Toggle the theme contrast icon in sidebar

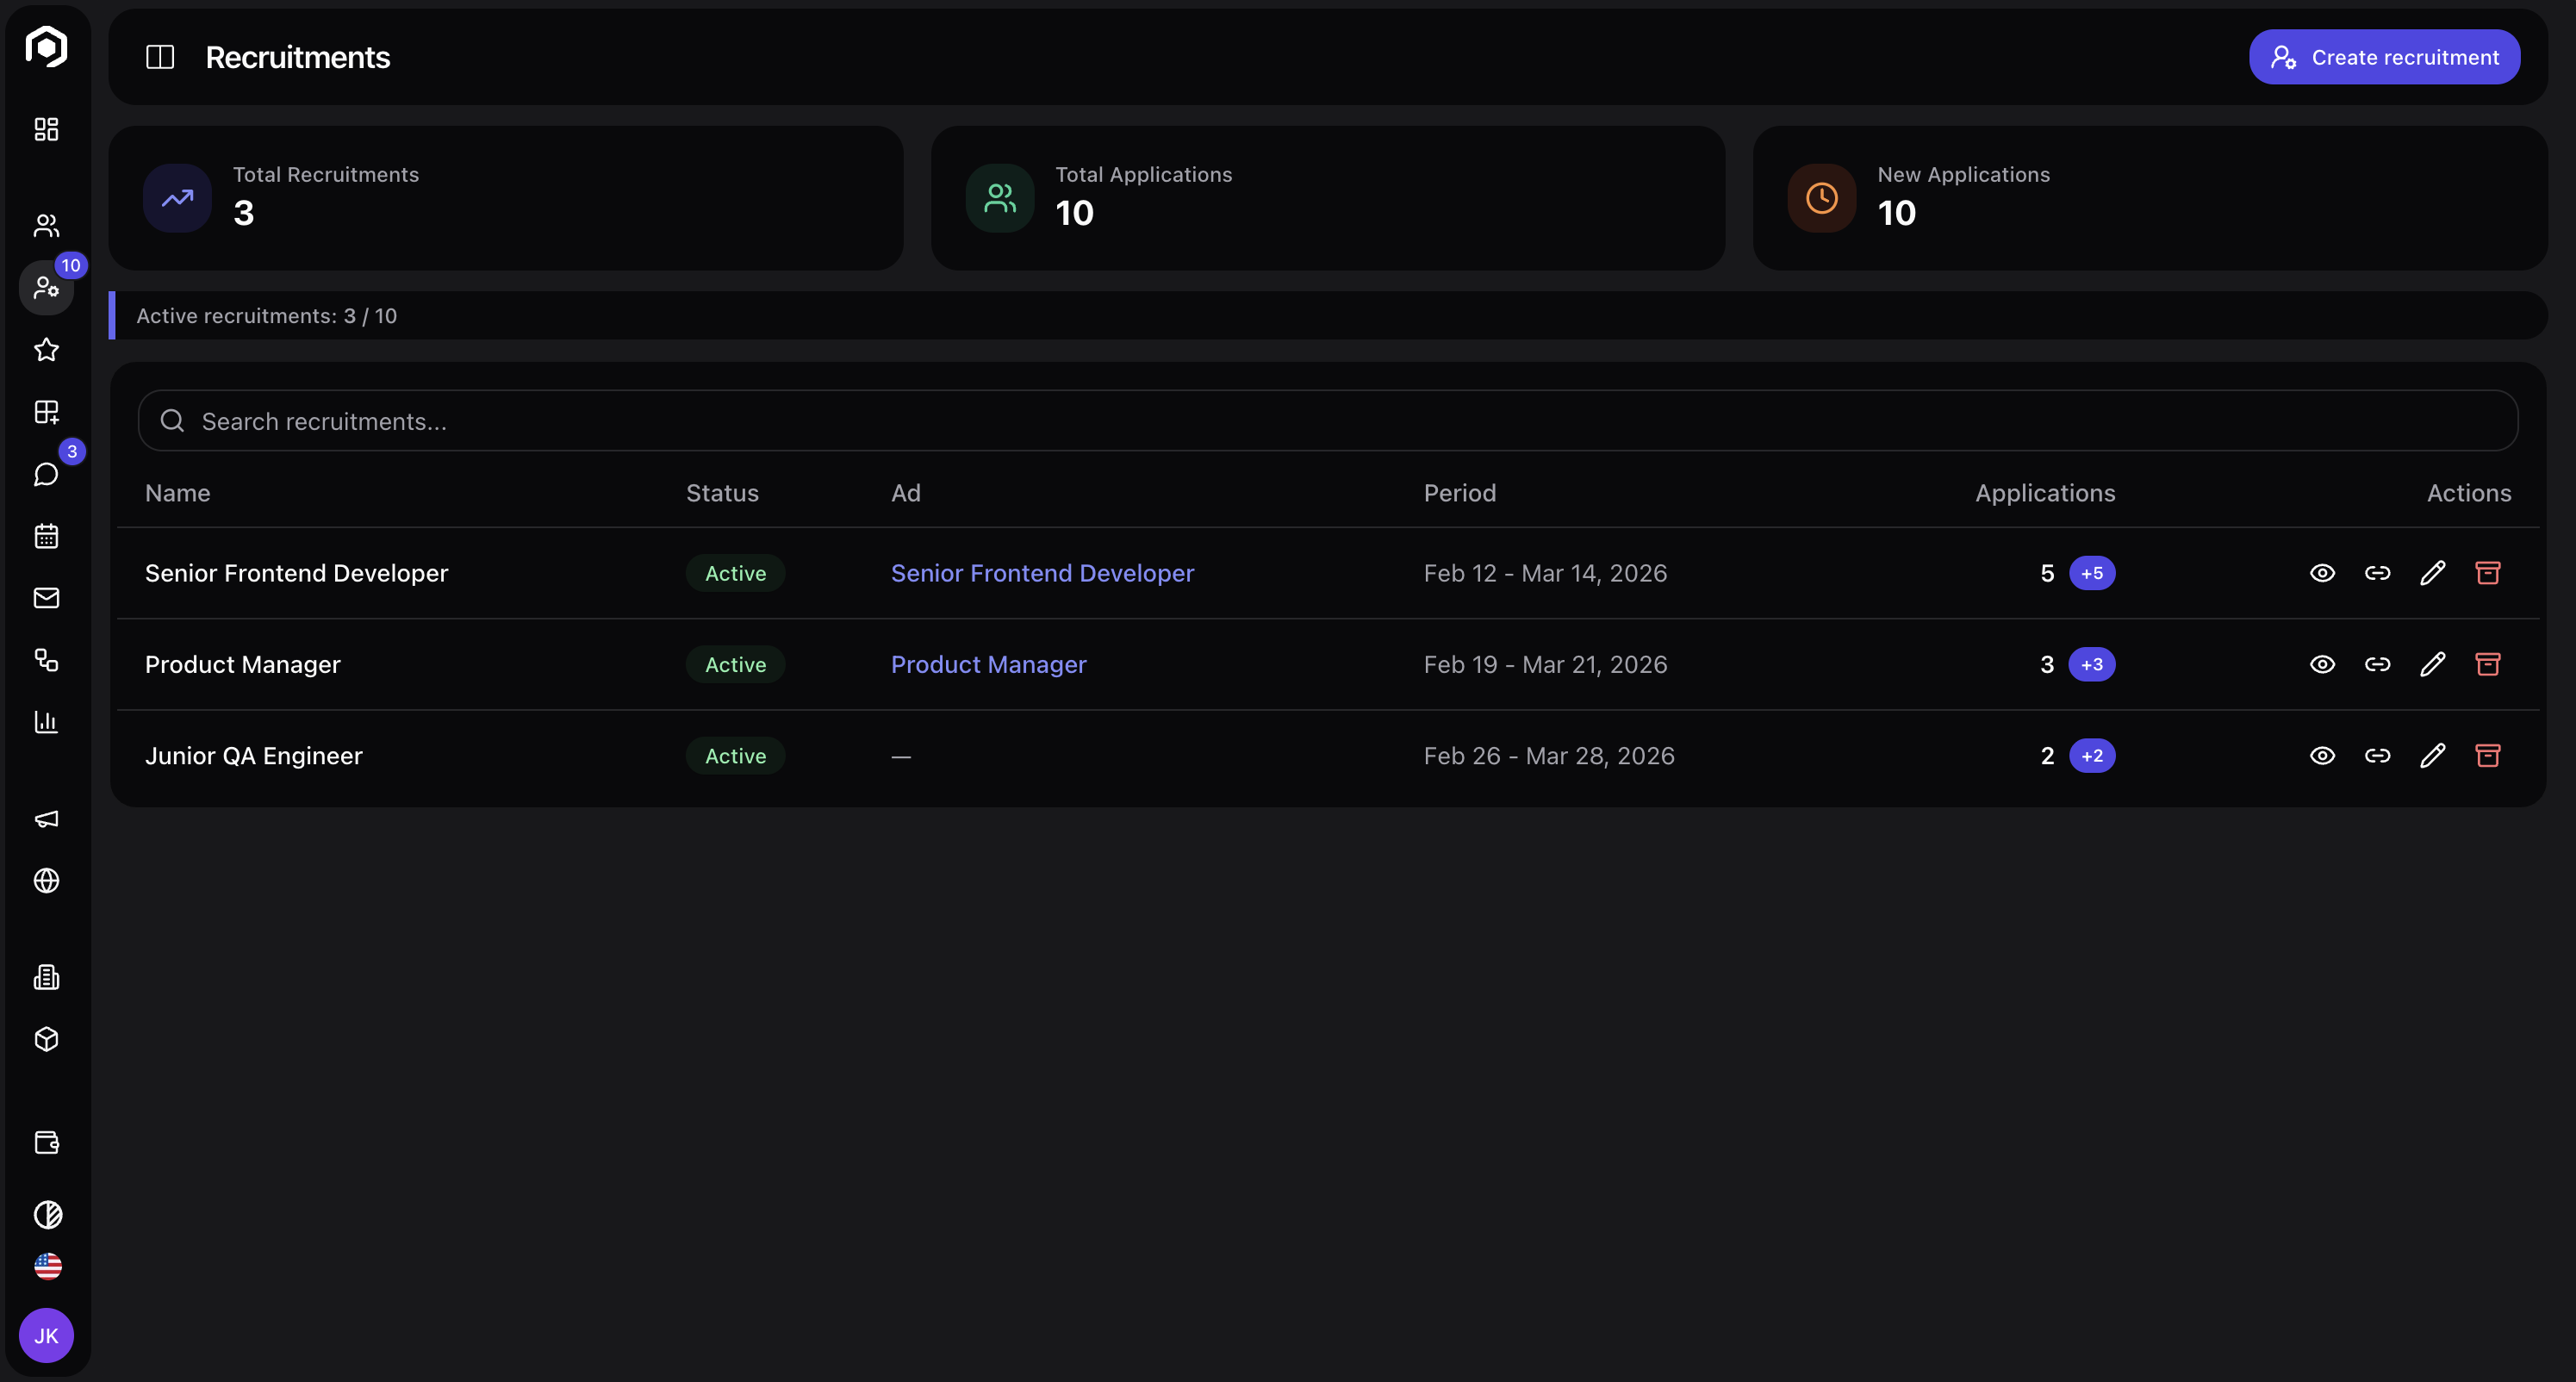(46, 1215)
